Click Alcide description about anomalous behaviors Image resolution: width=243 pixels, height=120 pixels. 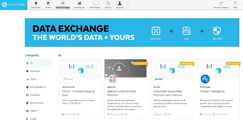170,103
